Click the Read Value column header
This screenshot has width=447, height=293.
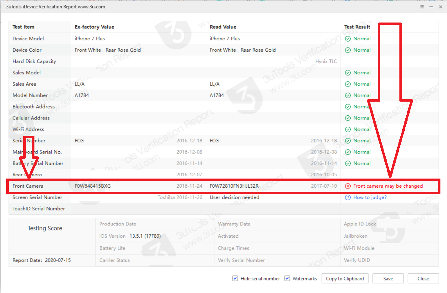point(223,27)
